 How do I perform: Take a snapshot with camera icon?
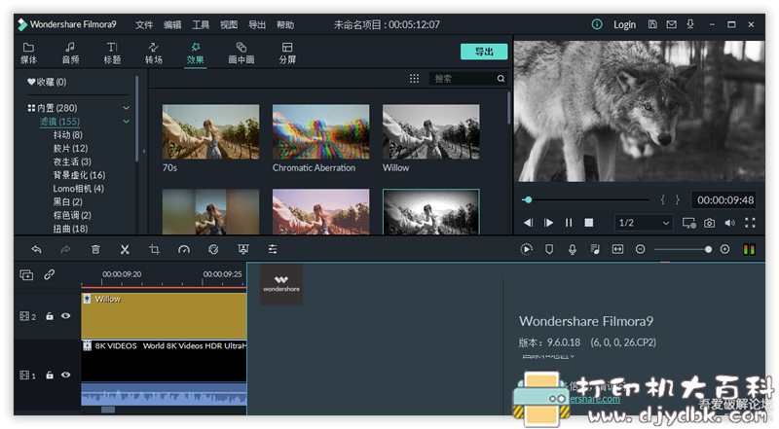point(710,223)
